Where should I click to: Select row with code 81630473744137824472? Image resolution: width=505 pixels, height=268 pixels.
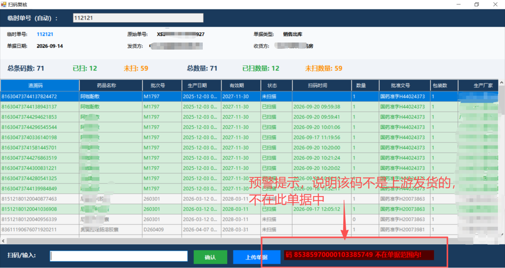coord(249,96)
